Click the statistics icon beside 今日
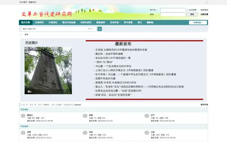Image resolution: width=227 pixels, height=142 pixels. (x=20, y=105)
